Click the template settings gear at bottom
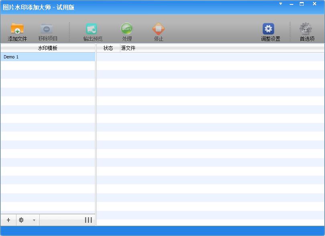 (21, 220)
